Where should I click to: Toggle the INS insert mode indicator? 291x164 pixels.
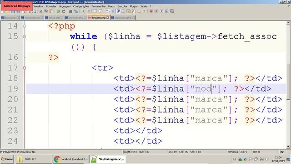coord(282,152)
